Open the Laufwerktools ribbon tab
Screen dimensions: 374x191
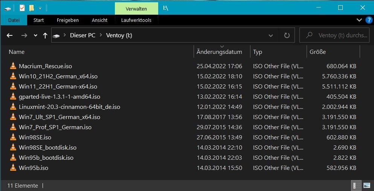(x=136, y=20)
